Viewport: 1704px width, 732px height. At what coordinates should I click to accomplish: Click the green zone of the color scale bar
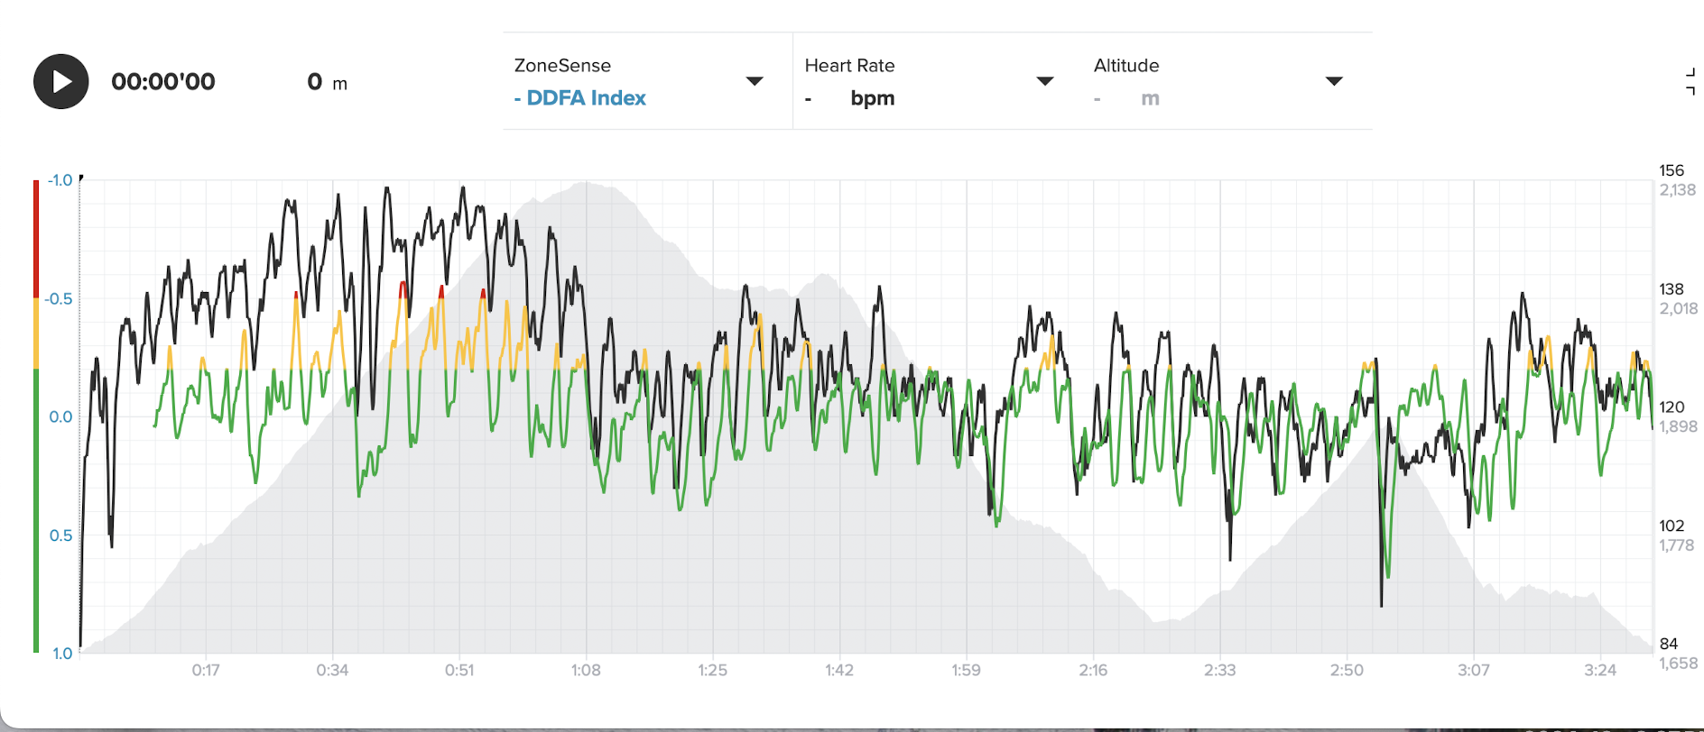[36, 510]
